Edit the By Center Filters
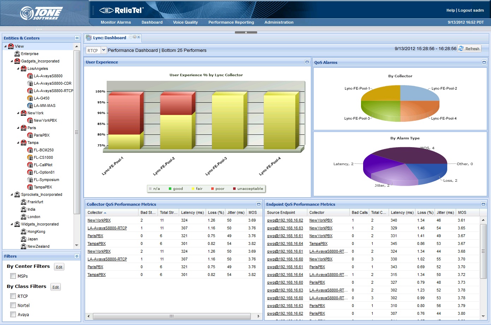 (x=59, y=267)
